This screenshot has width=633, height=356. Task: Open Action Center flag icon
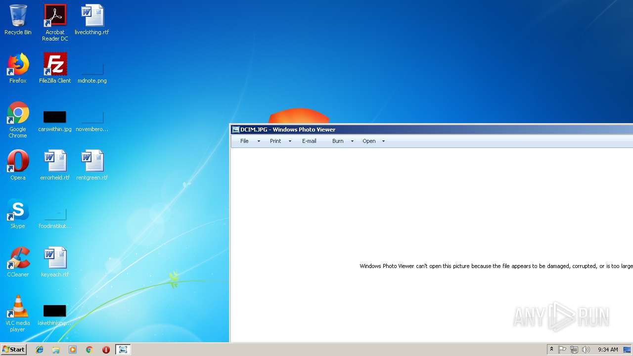(x=562, y=350)
